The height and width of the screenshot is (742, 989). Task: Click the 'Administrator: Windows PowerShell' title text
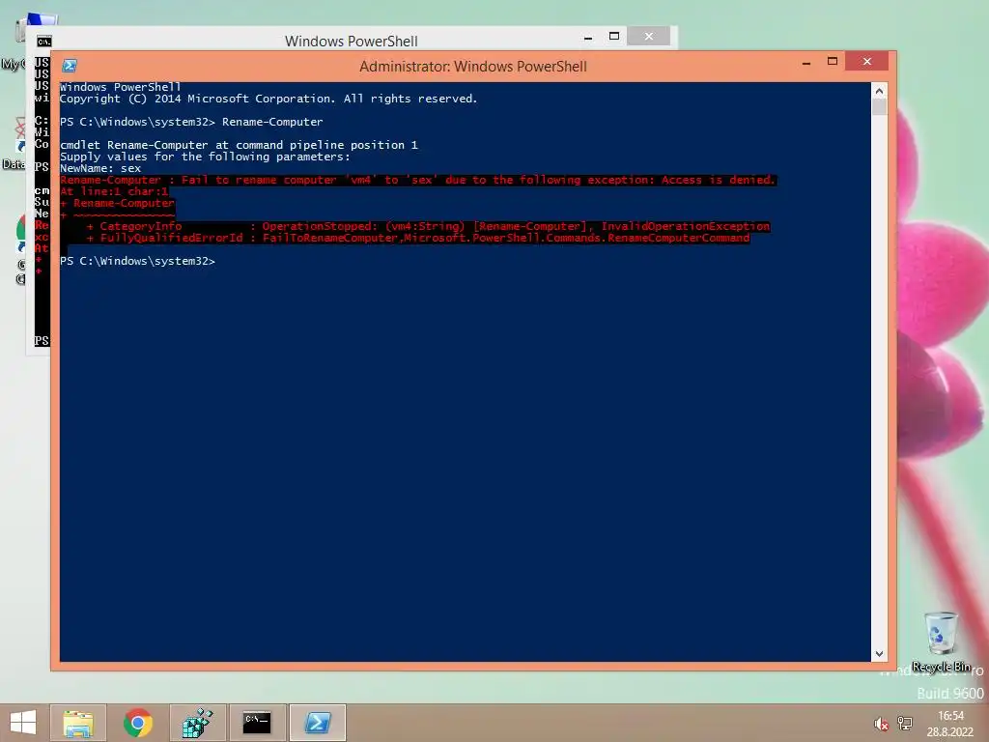pyautogui.click(x=473, y=67)
